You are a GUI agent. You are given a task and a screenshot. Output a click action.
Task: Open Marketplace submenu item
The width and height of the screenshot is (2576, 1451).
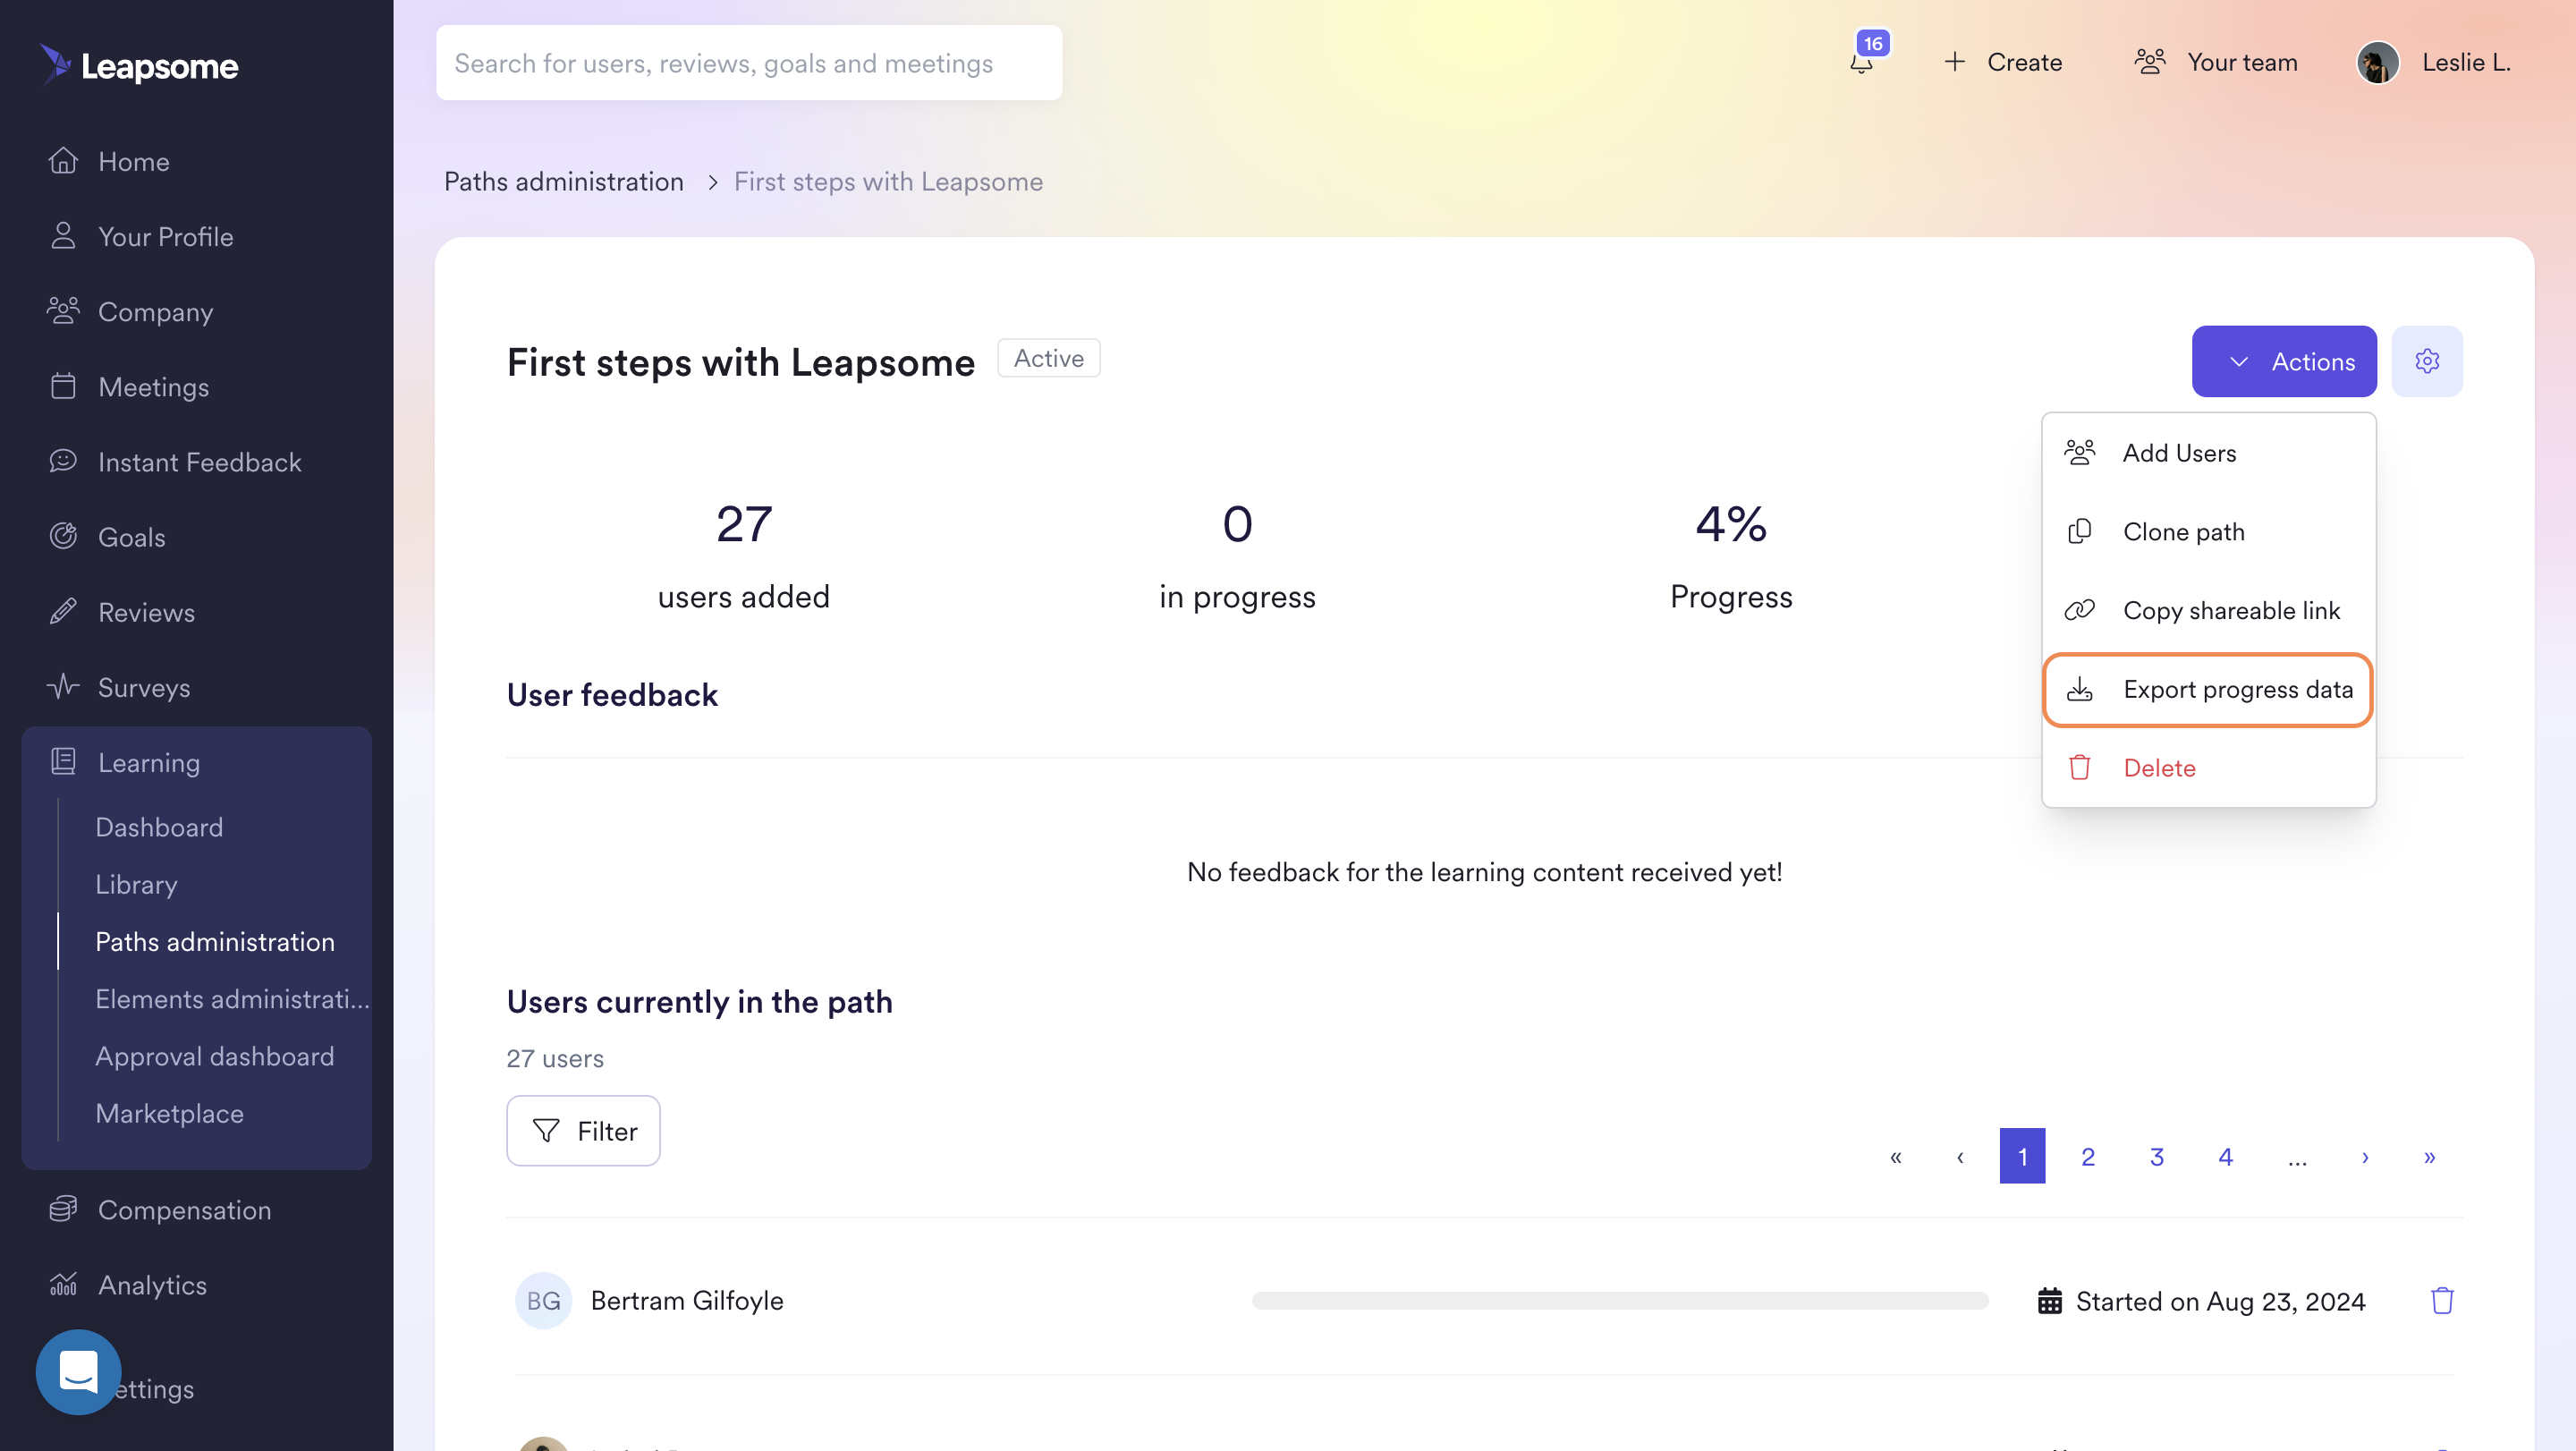pos(169,1112)
